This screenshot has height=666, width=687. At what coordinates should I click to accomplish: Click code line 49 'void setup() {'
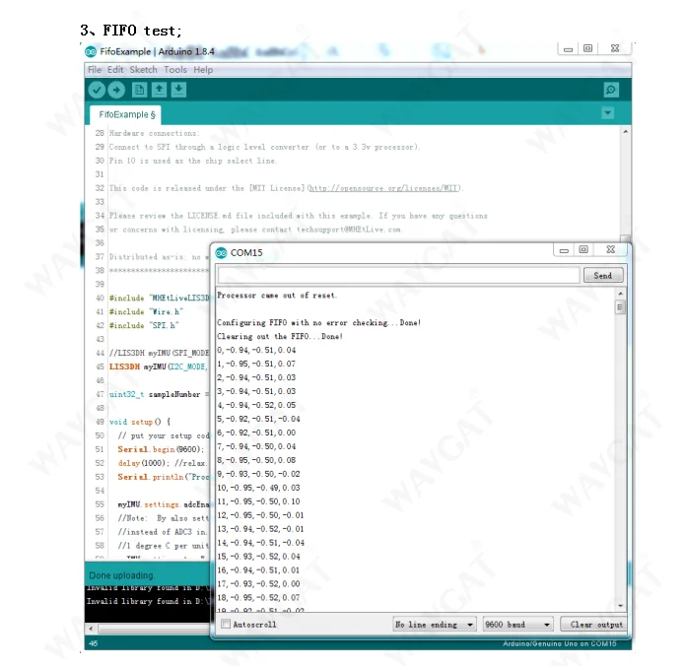coord(140,422)
